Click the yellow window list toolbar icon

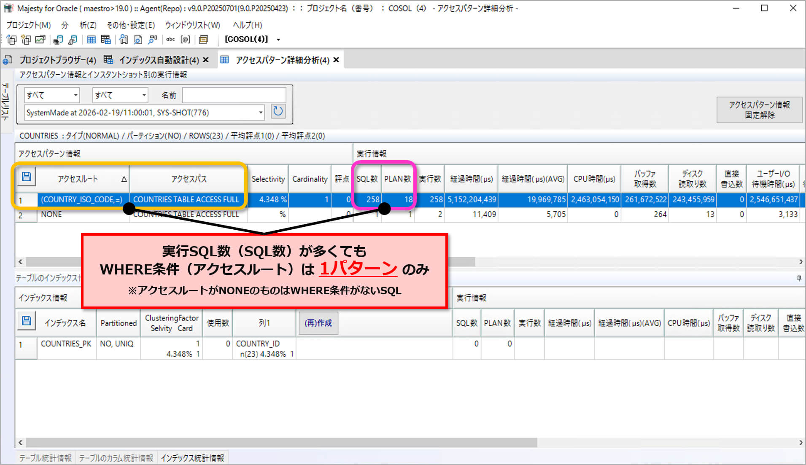tap(203, 40)
